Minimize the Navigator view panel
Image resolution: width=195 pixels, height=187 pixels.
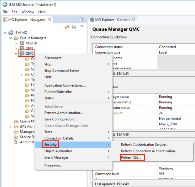pyautogui.click(x=74, y=19)
